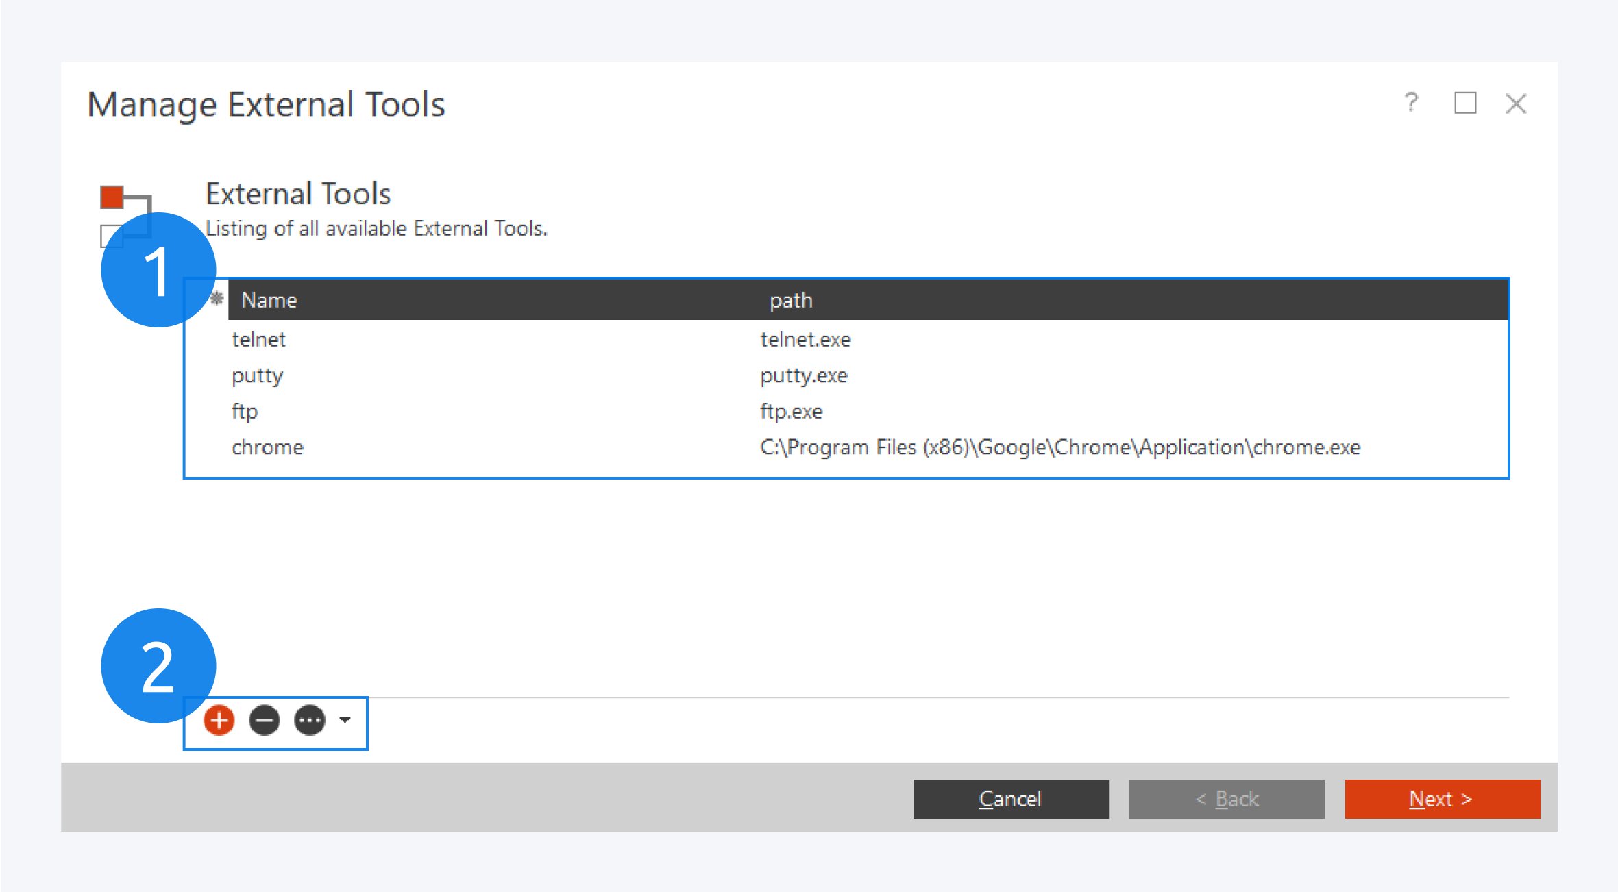Sort by the path column header
The image size is (1618, 892).
click(791, 300)
